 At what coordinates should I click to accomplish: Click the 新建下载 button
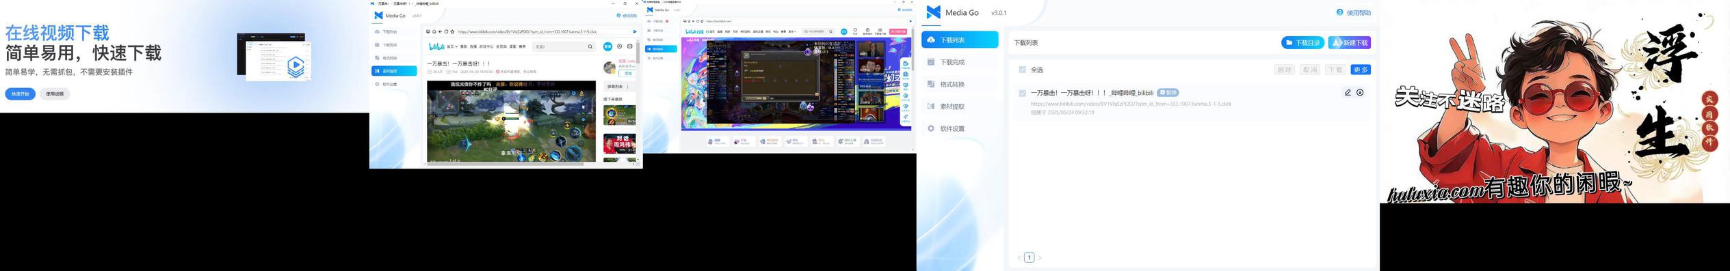click(1349, 43)
